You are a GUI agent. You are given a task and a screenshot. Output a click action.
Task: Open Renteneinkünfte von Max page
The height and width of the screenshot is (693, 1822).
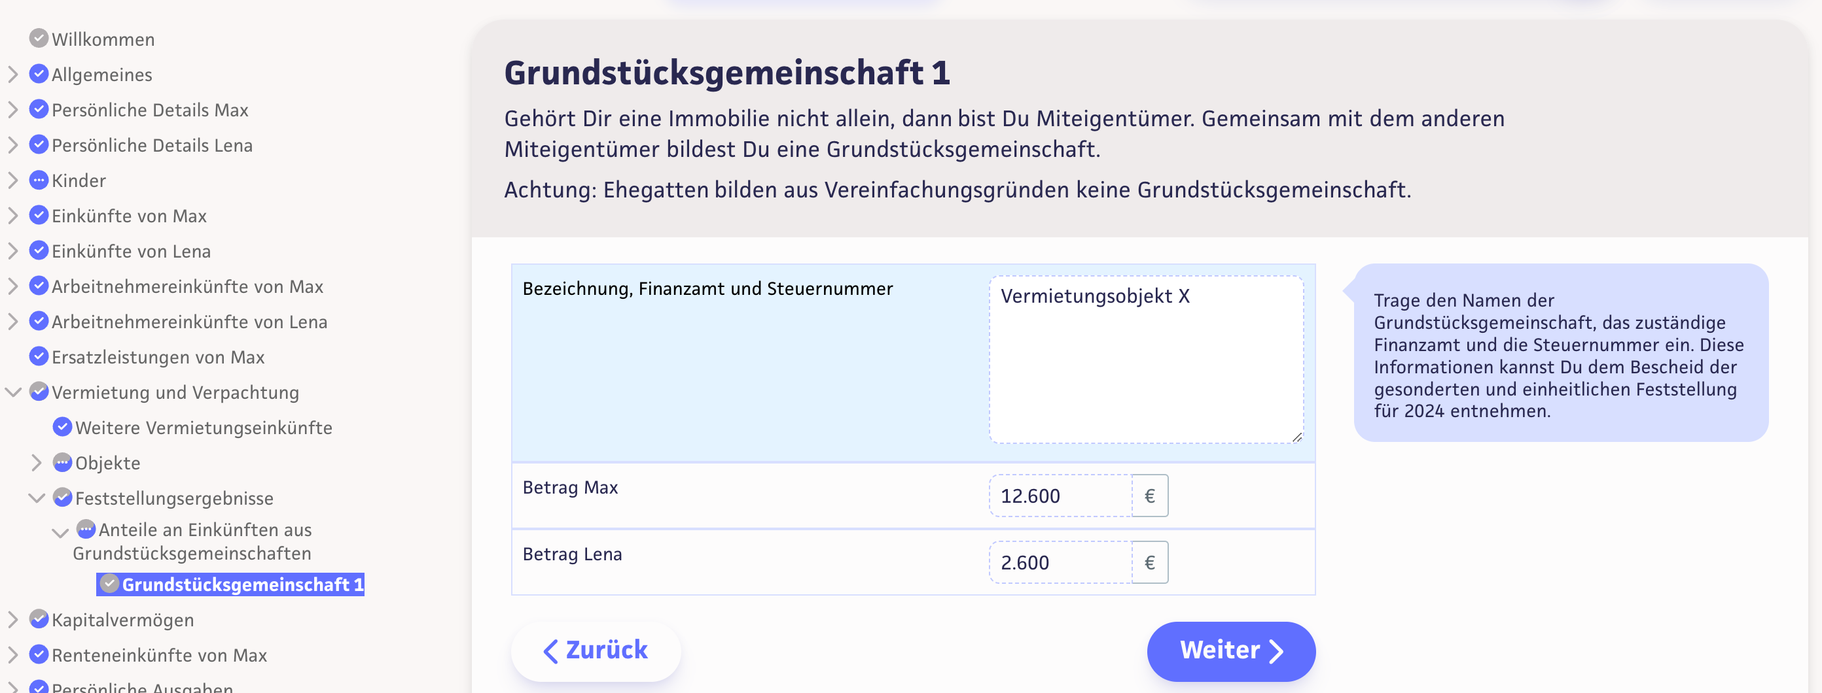click(159, 655)
